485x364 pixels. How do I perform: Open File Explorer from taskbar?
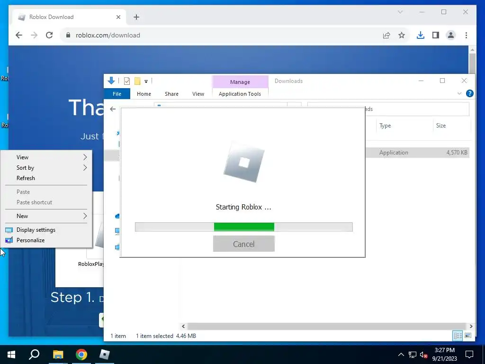58,355
